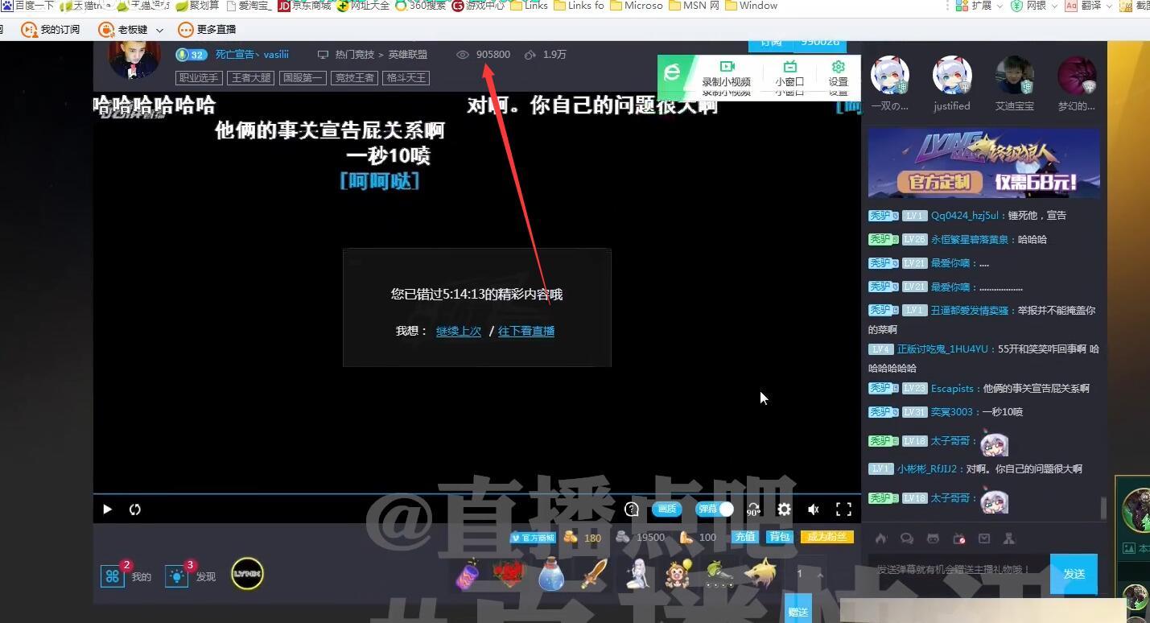The image size is (1150, 623).
Task: Select the 国服第一 tag
Action: coord(302,78)
